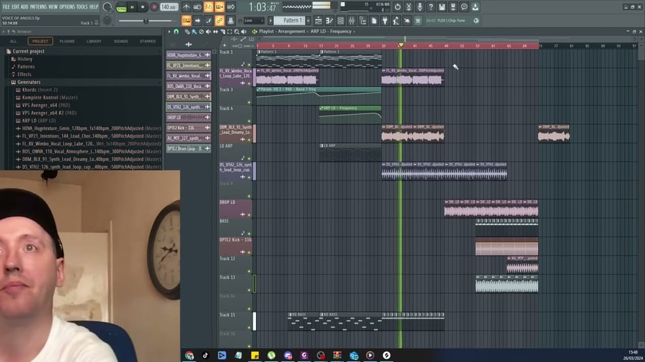Pause playback with the pause button

pos(132,7)
